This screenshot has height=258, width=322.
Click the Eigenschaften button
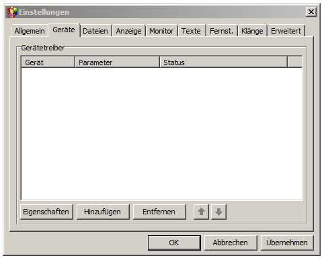click(x=46, y=212)
